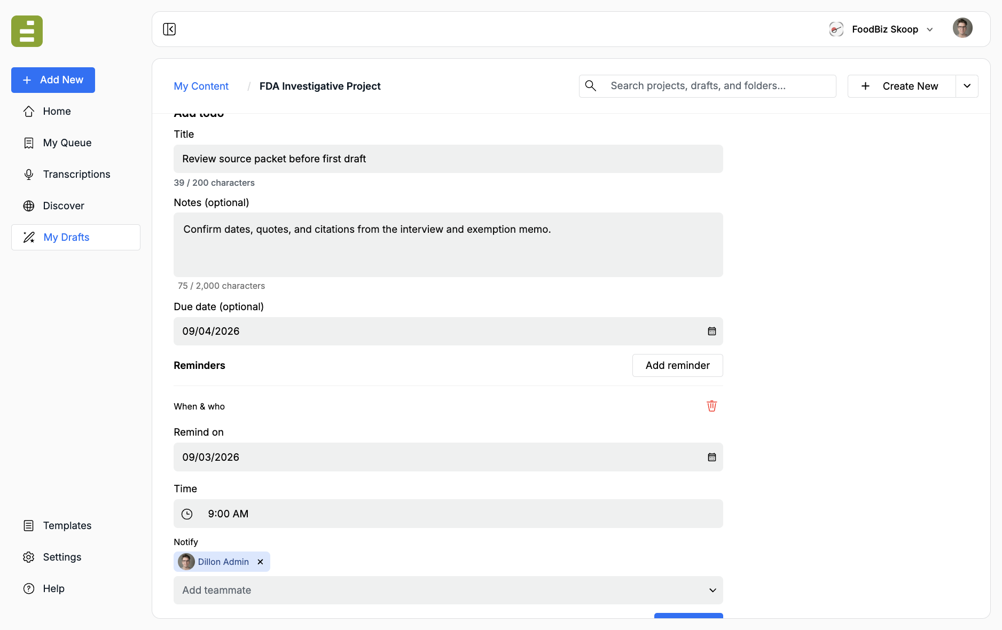
Task: Go to My Content breadcrumb
Action: [x=201, y=86]
